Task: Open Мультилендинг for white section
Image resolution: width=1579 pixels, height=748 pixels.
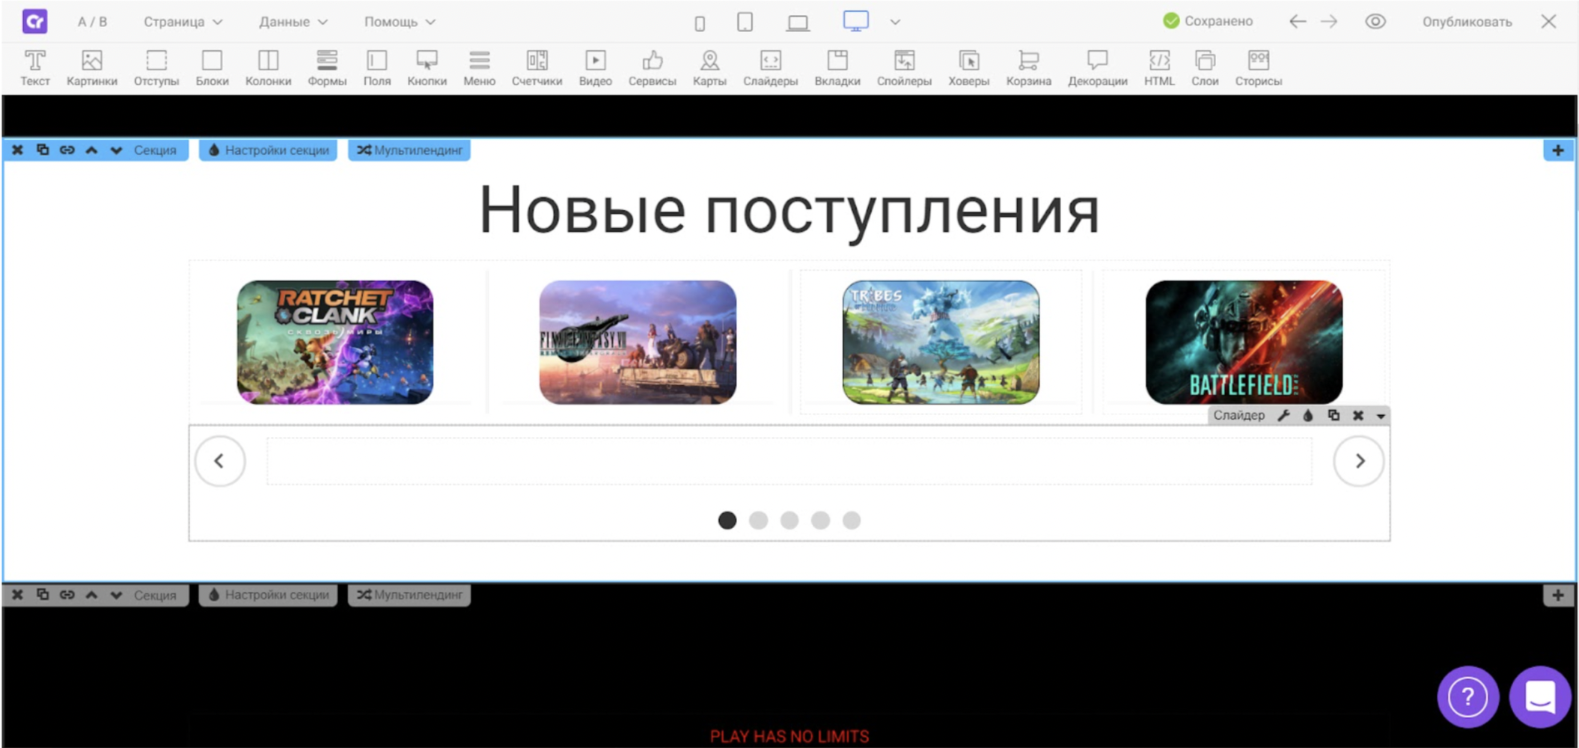Action: (409, 150)
